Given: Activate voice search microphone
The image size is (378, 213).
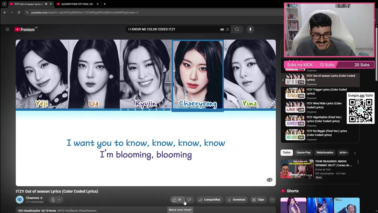Looking at the screenshot, I should click(250, 29).
